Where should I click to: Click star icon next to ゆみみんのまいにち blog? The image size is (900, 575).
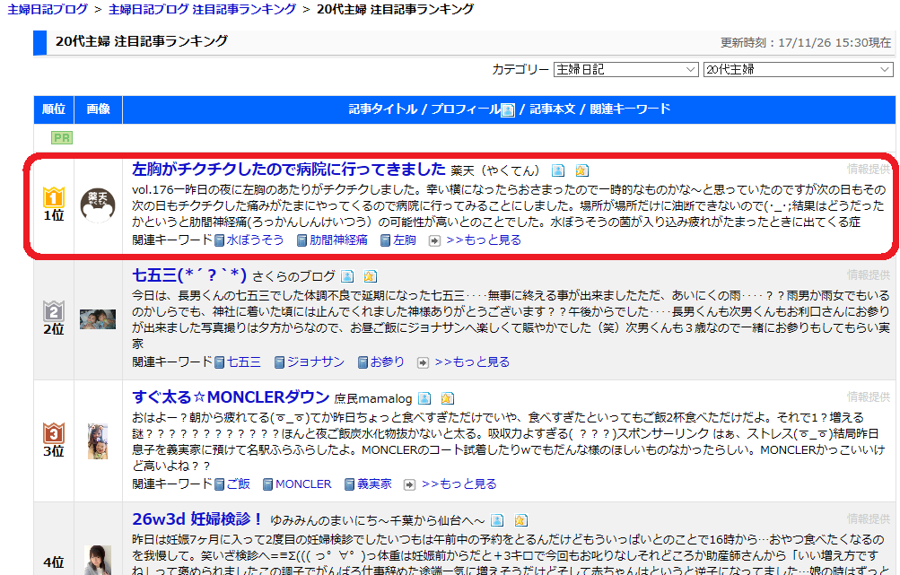point(520,520)
